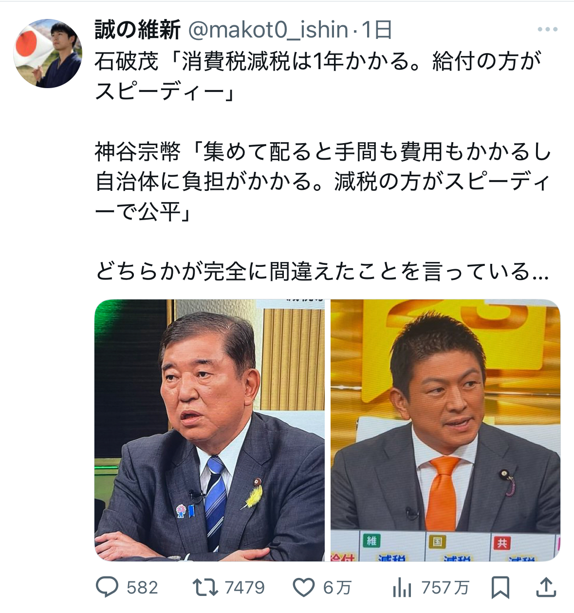Click the 582 replies count

(x=142, y=588)
